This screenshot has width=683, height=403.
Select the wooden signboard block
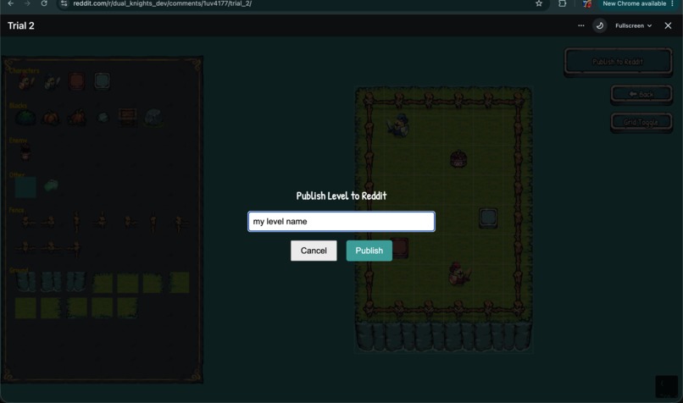128,118
